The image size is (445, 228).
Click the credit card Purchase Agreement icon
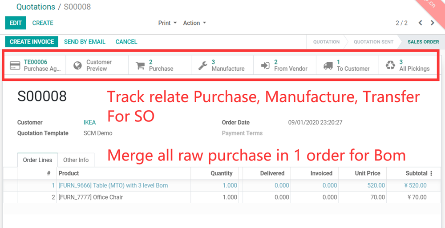pyautogui.click(x=15, y=65)
